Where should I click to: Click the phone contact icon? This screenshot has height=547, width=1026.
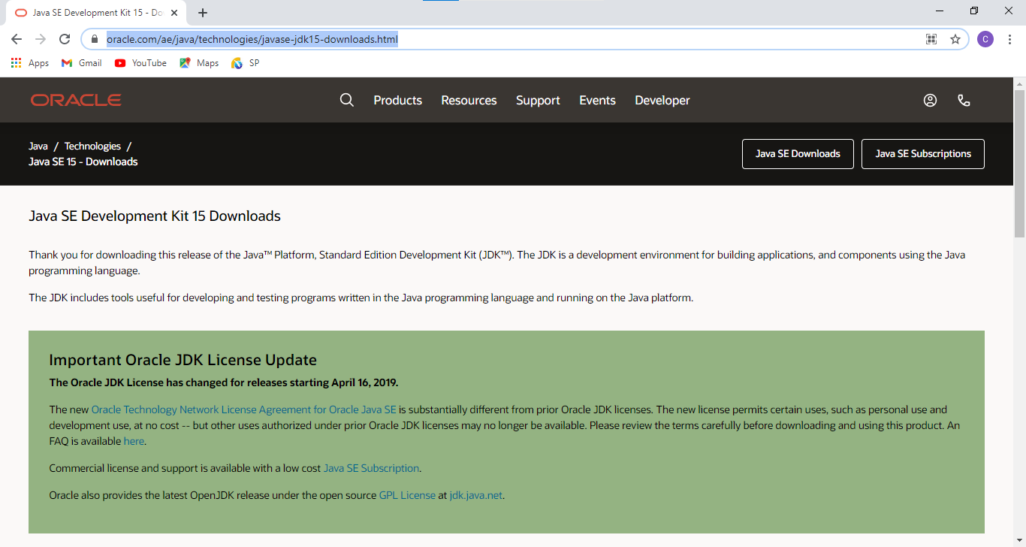pos(964,100)
